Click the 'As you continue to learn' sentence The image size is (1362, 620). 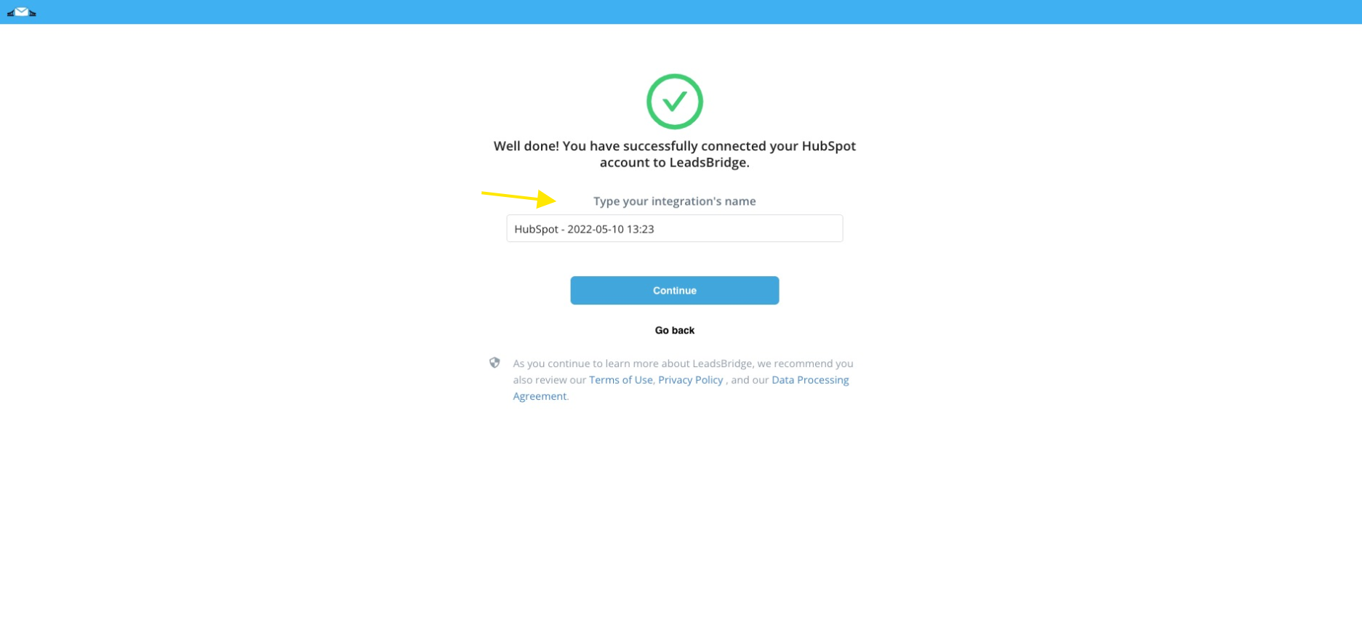click(683, 363)
